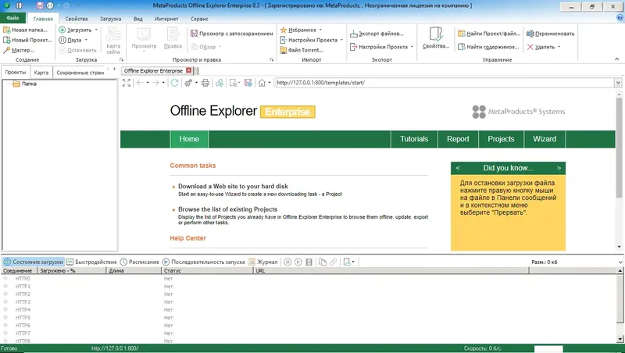Image resolution: width=625 pixels, height=353 pixels.
Task: Click the save icon in quick access toolbar
Action: tap(40, 5)
